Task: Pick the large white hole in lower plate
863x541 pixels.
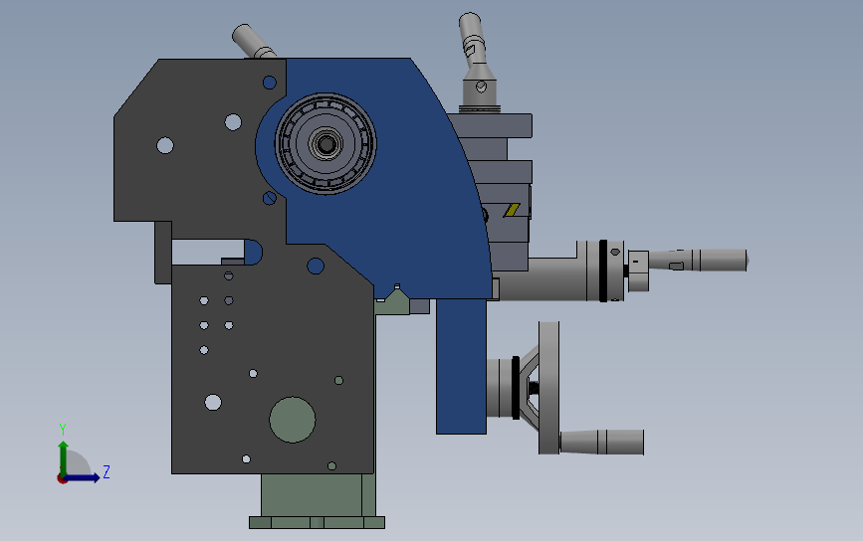Action: pos(213,403)
